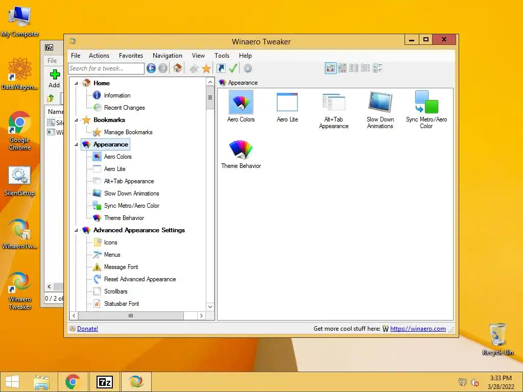
Task: Select Message Font tree item
Action: (121, 267)
